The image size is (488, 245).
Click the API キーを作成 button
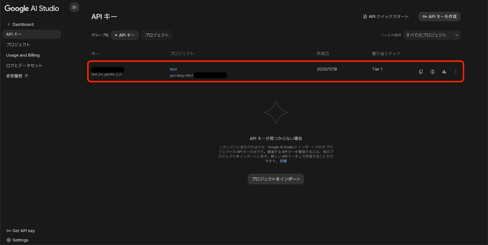pos(439,17)
